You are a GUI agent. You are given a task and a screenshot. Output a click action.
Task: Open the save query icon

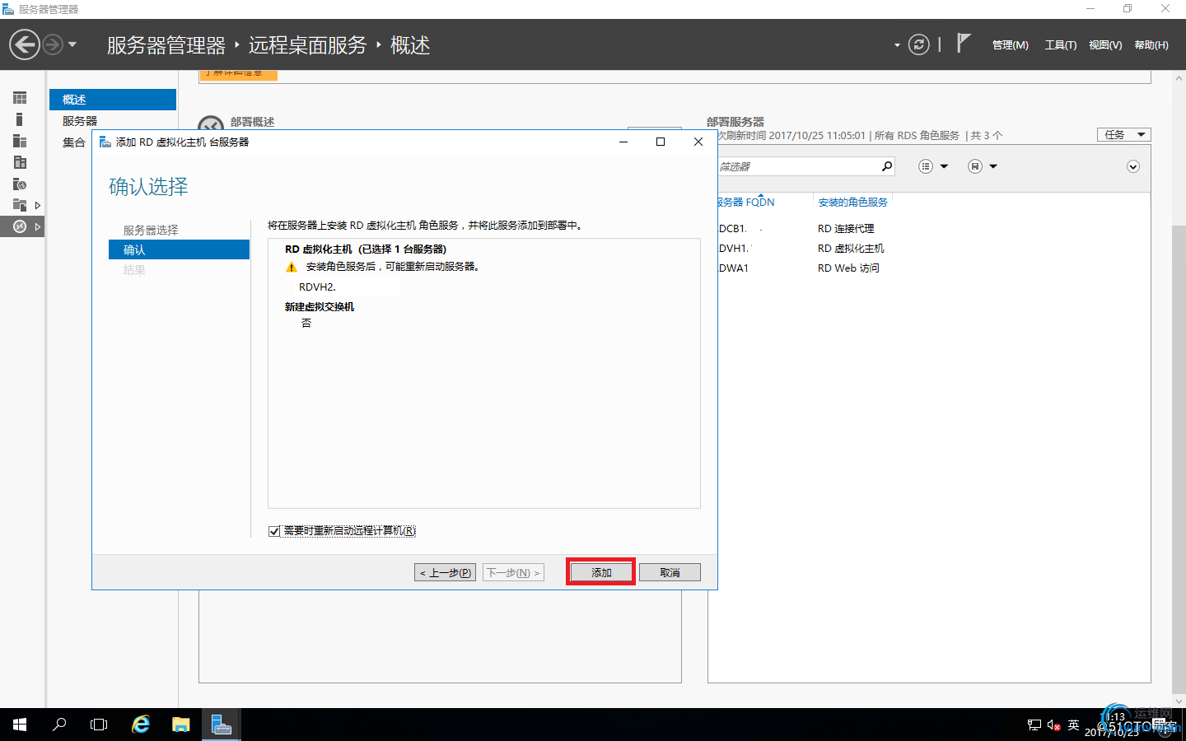975,166
